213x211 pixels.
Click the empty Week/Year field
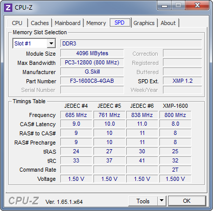click(x=182, y=90)
